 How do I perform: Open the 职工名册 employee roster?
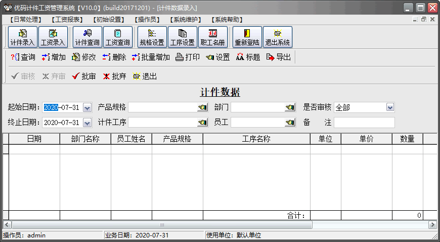(x=213, y=37)
